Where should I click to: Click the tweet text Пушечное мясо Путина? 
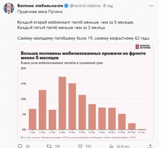(40, 12)
